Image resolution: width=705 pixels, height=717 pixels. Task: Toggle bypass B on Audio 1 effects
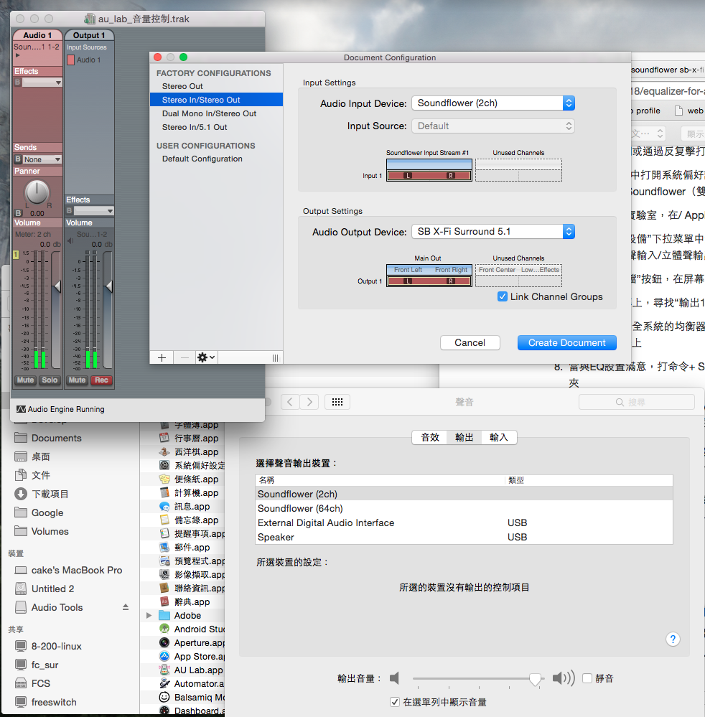point(18,83)
